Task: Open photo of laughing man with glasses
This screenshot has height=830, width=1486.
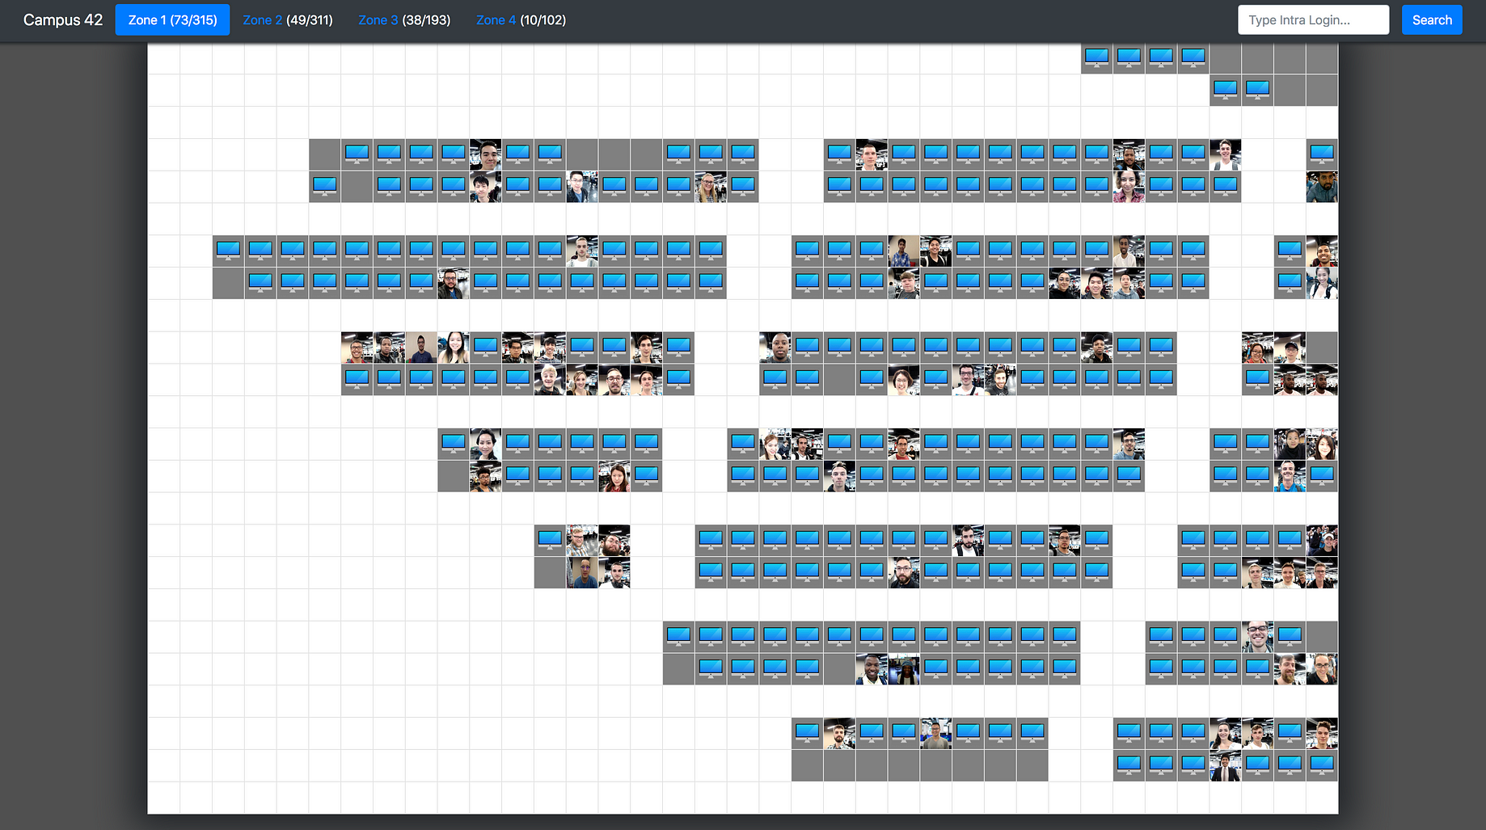Action: tap(1258, 637)
